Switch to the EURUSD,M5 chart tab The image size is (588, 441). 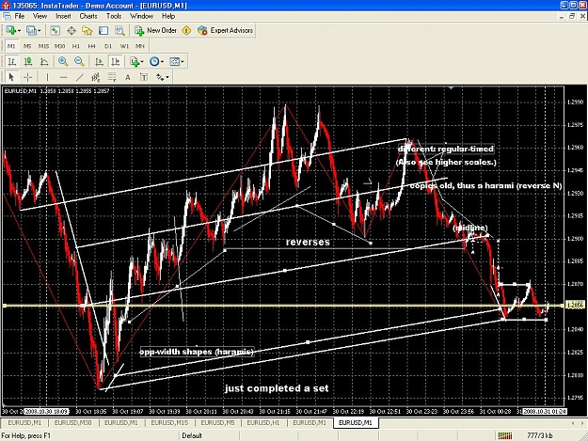click(217, 422)
